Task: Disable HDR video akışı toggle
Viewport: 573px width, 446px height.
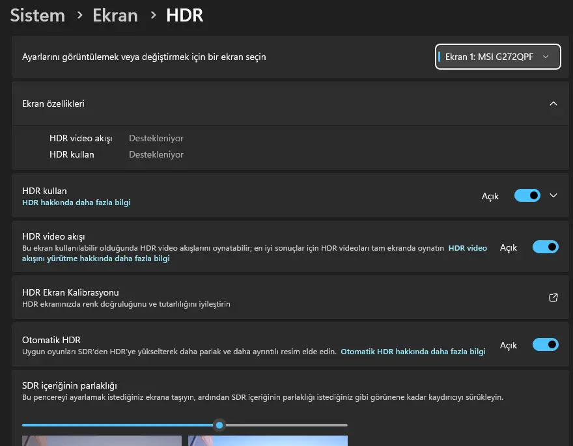Action: point(545,247)
